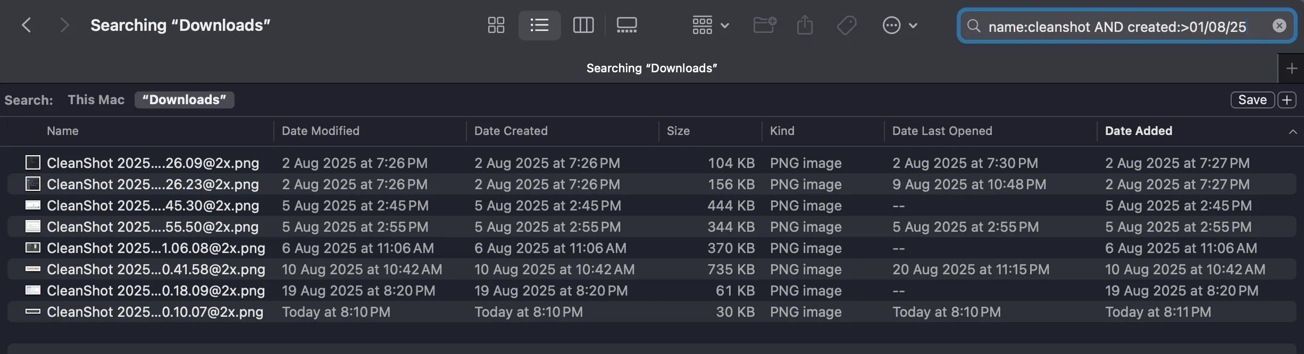Click the 30 KB size cell
This screenshot has width=1304, height=354.
point(735,312)
